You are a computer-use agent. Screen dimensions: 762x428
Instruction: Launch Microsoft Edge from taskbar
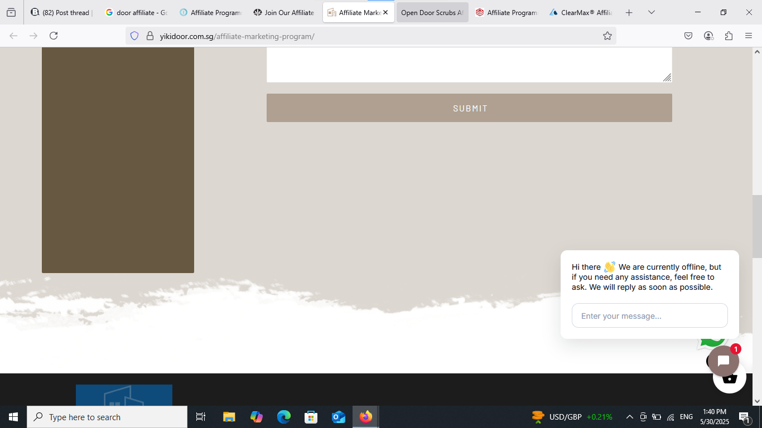[284, 417]
